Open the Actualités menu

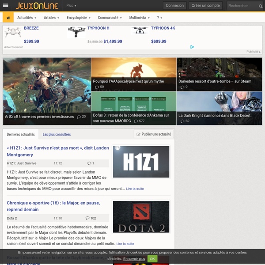(x=27, y=18)
